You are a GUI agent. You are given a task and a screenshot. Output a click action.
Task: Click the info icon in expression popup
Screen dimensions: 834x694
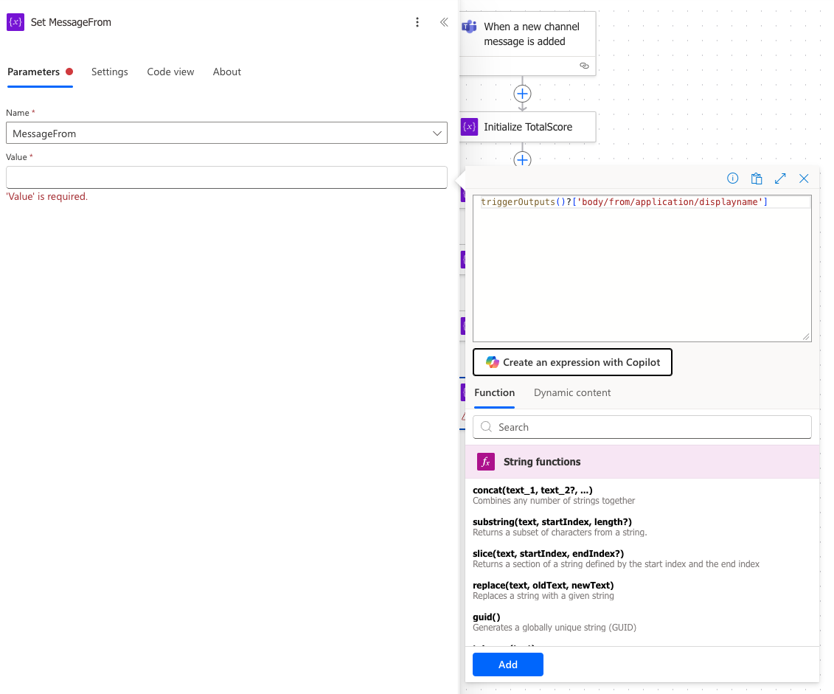point(732,178)
